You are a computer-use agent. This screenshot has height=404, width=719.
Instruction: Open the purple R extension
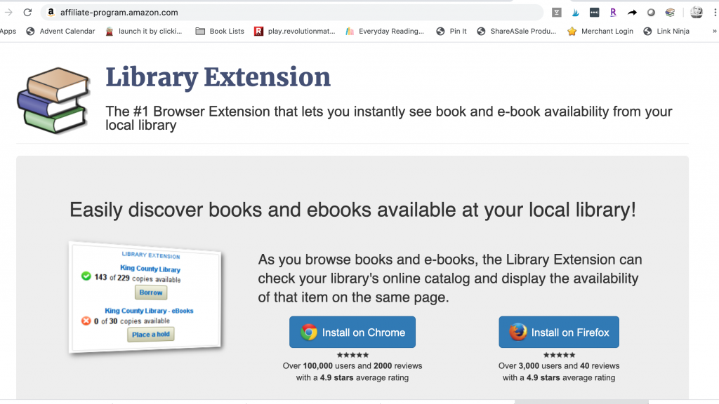[x=613, y=13]
